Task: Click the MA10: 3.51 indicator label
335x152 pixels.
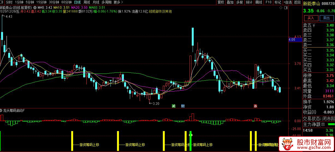Action: [62, 7]
